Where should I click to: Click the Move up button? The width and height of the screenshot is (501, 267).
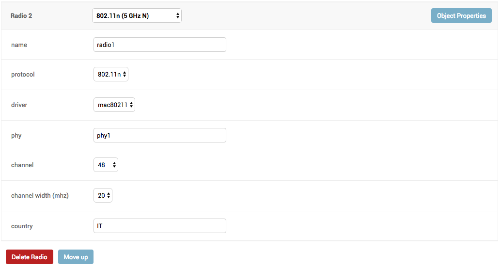[76, 257]
